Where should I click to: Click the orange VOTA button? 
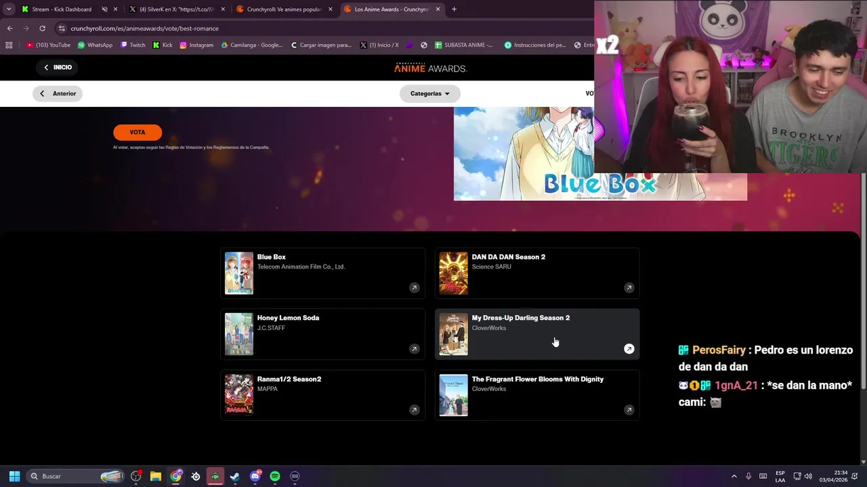[138, 133]
